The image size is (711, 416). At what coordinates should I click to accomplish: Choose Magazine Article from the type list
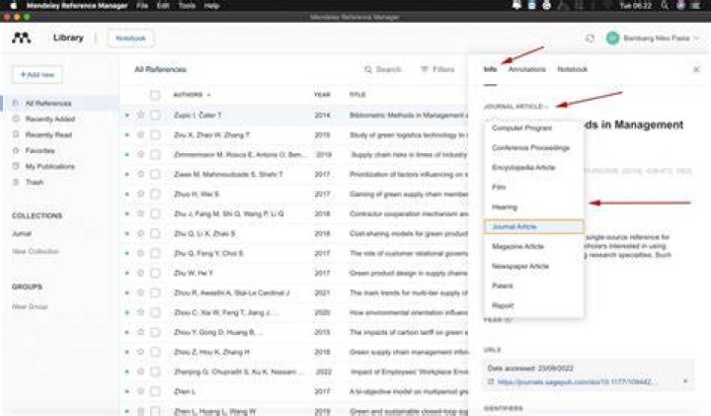click(517, 246)
